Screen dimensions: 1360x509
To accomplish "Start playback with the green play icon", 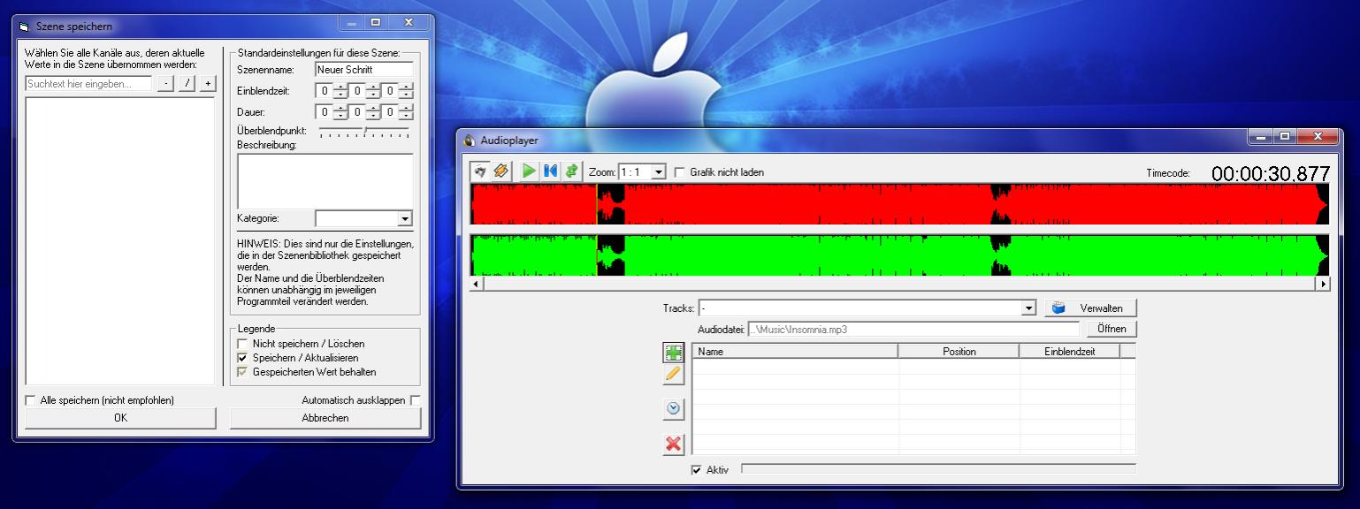I will tap(529, 171).
